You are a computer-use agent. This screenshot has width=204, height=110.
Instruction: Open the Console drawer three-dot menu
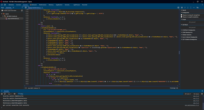[x=2, y=91]
